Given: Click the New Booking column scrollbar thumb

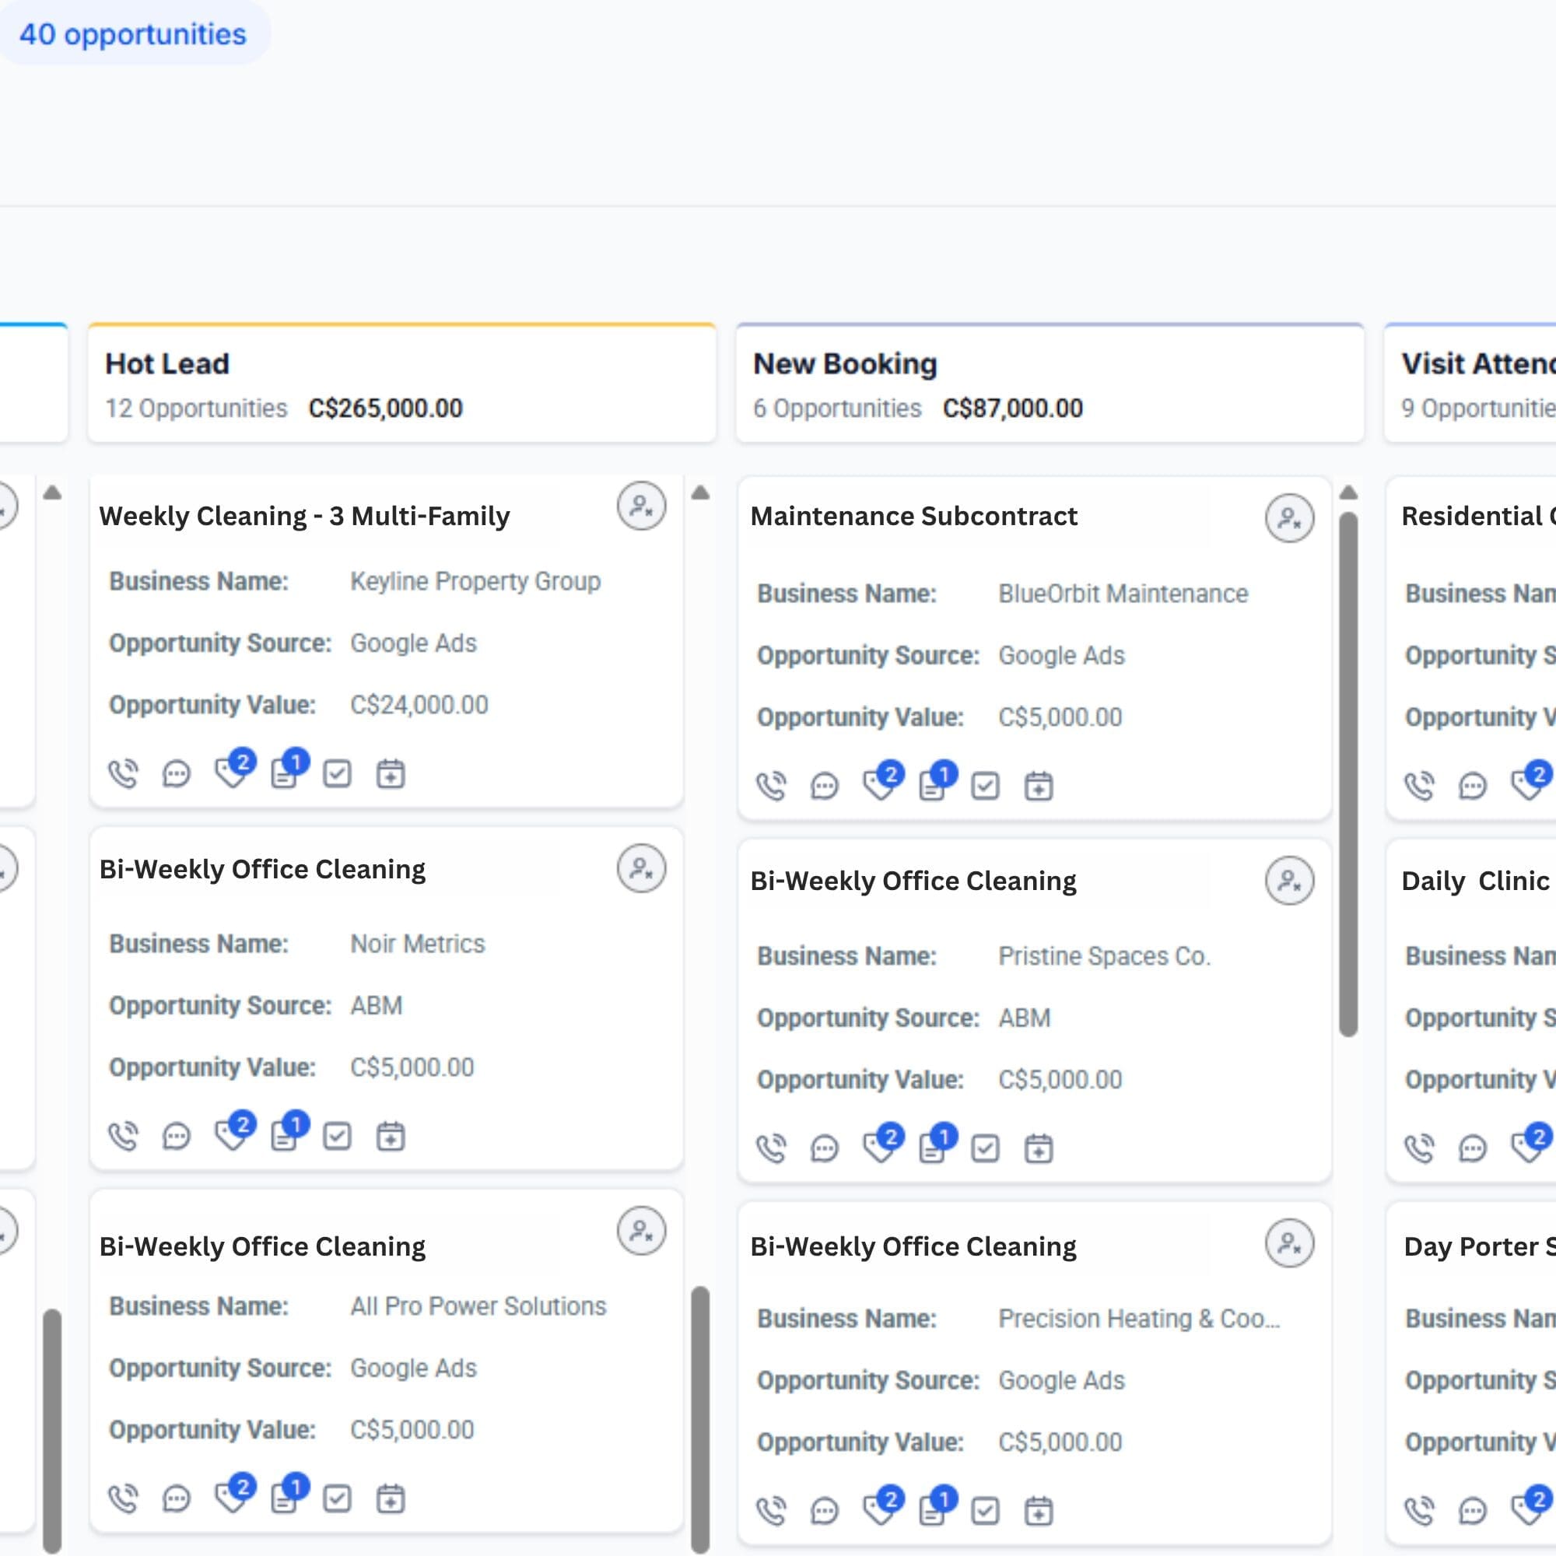Looking at the screenshot, I should [1349, 774].
